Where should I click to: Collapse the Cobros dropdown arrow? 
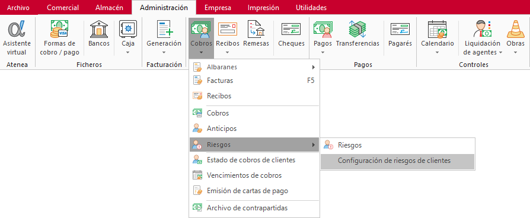tap(201, 52)
